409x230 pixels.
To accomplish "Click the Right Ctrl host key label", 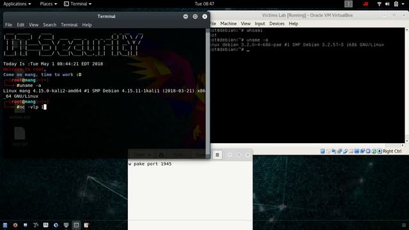I will 392,151.
